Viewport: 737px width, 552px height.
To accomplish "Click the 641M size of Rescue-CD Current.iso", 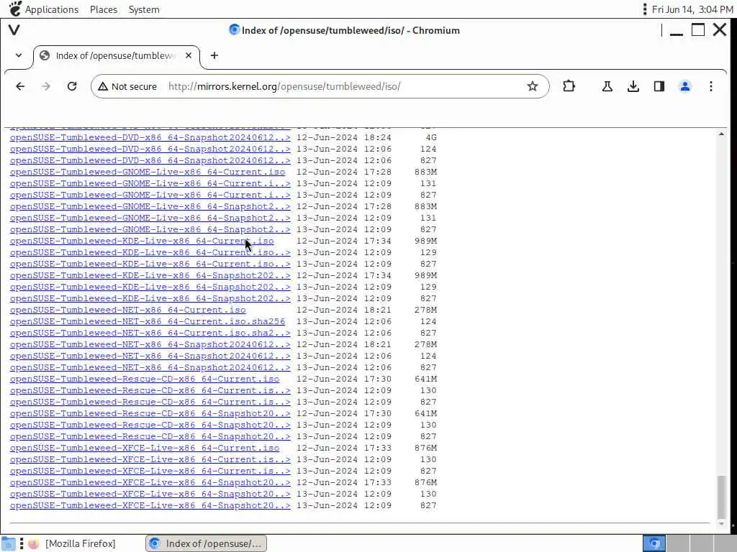I will point(425,379).
